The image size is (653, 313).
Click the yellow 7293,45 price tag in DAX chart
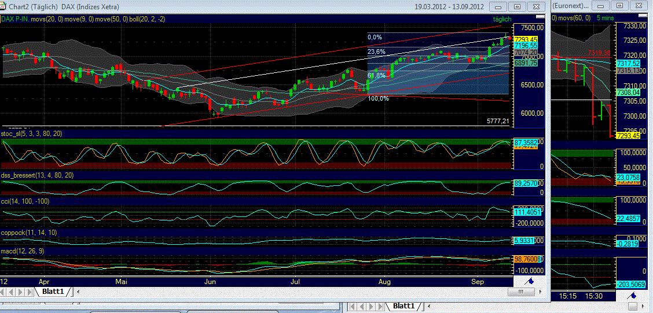pos(526,39)
